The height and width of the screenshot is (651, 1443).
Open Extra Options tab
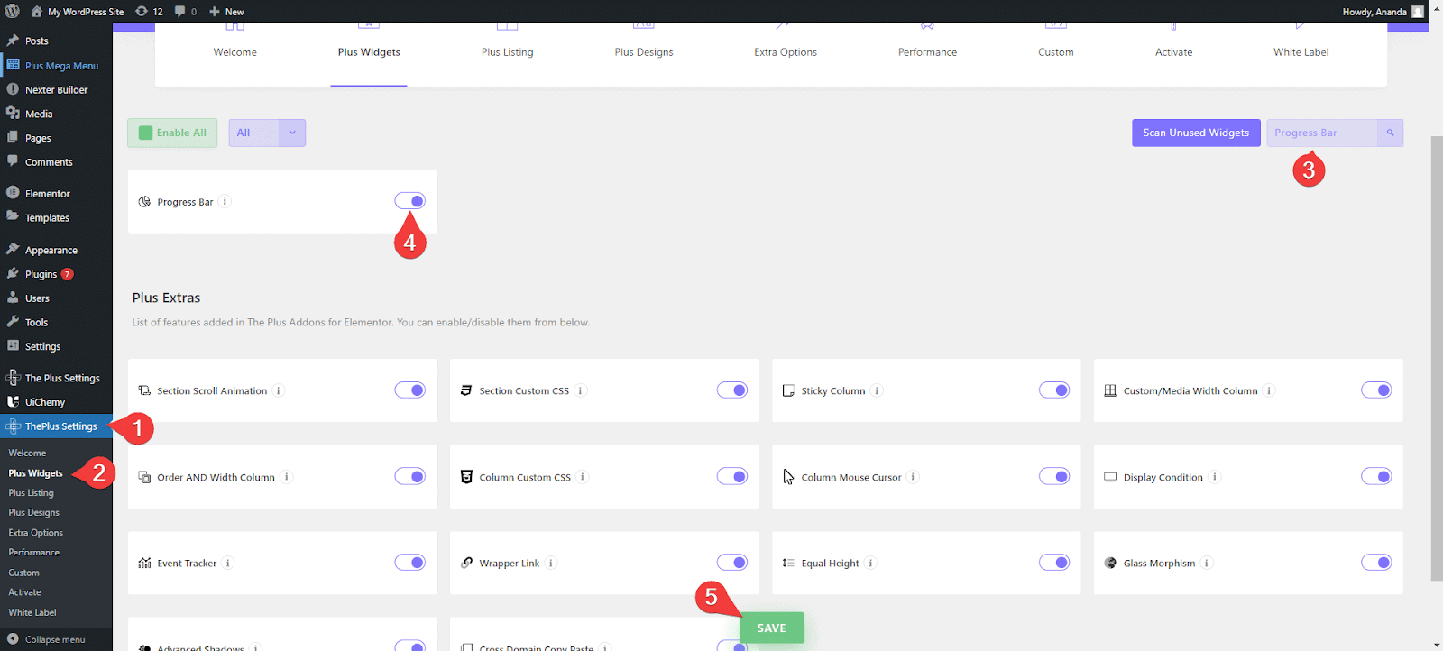click(785, 52)
